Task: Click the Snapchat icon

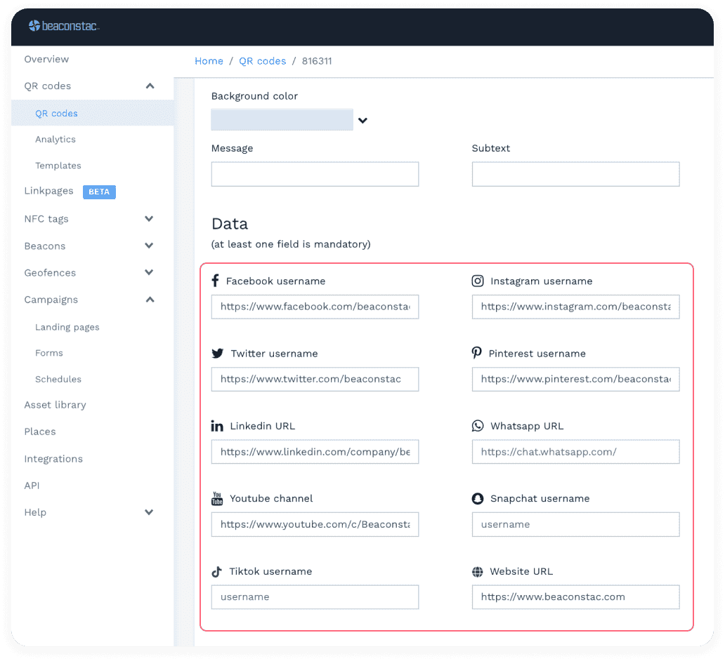Action: [478, 499]
